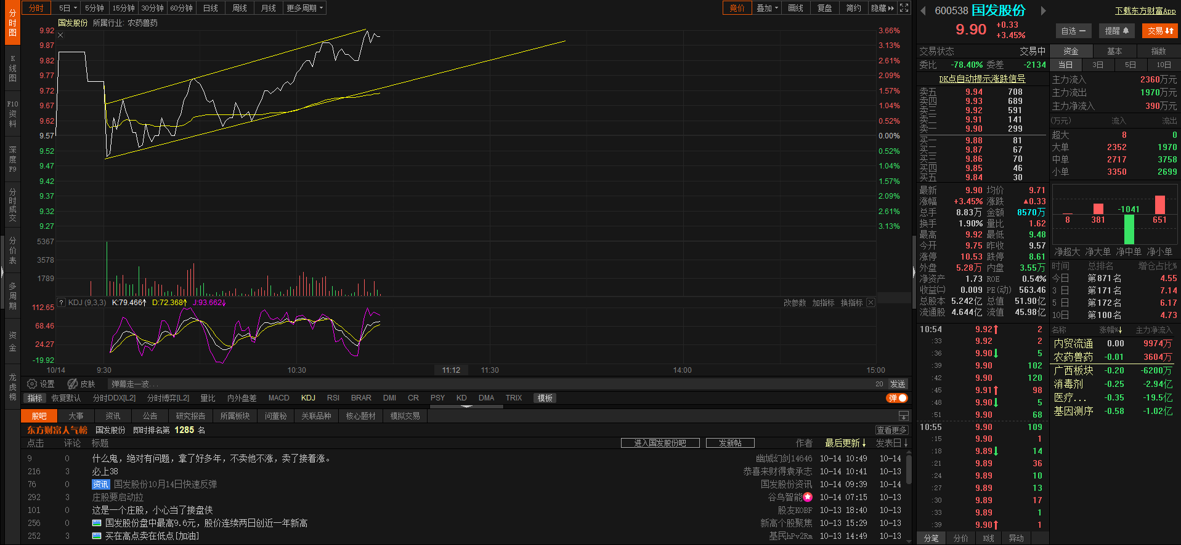The height and width of the screenshot is (545, 1181).
Task: Expand the 叠加 overlay dropdown
Action: coord(767,8)
